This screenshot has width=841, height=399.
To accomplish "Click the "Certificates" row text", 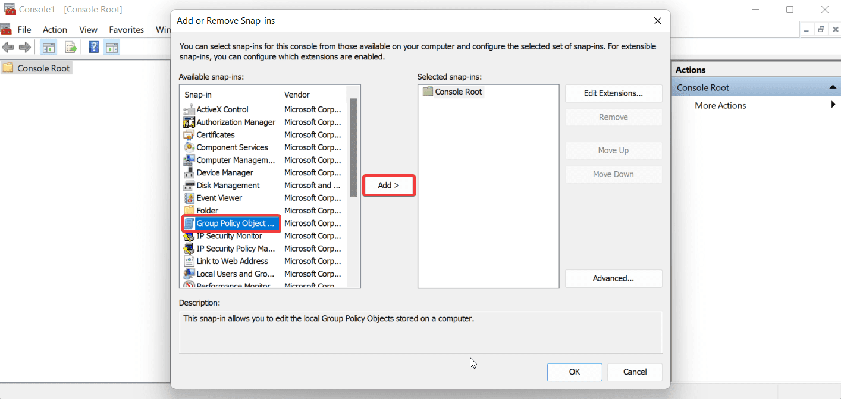I will coord(215,134).
